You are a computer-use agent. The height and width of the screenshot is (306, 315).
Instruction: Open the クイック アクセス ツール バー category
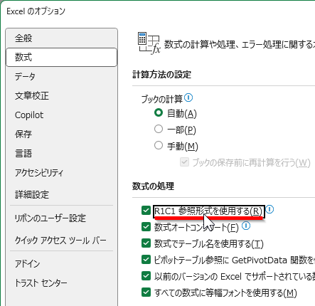[61, 240]
